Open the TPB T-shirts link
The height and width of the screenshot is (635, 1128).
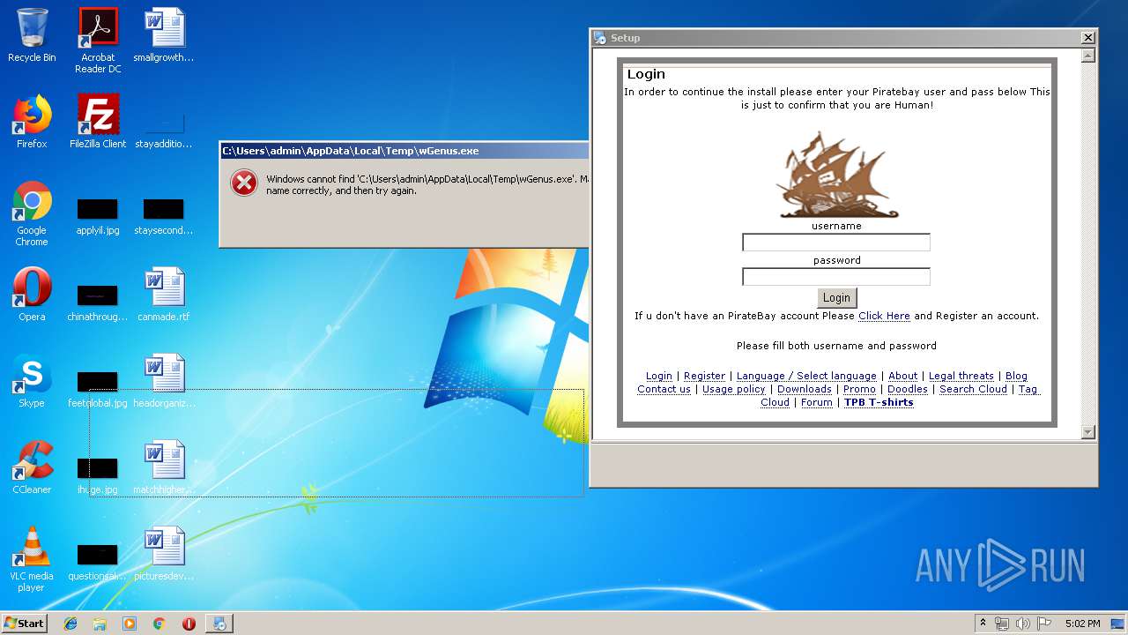point(879,402)
